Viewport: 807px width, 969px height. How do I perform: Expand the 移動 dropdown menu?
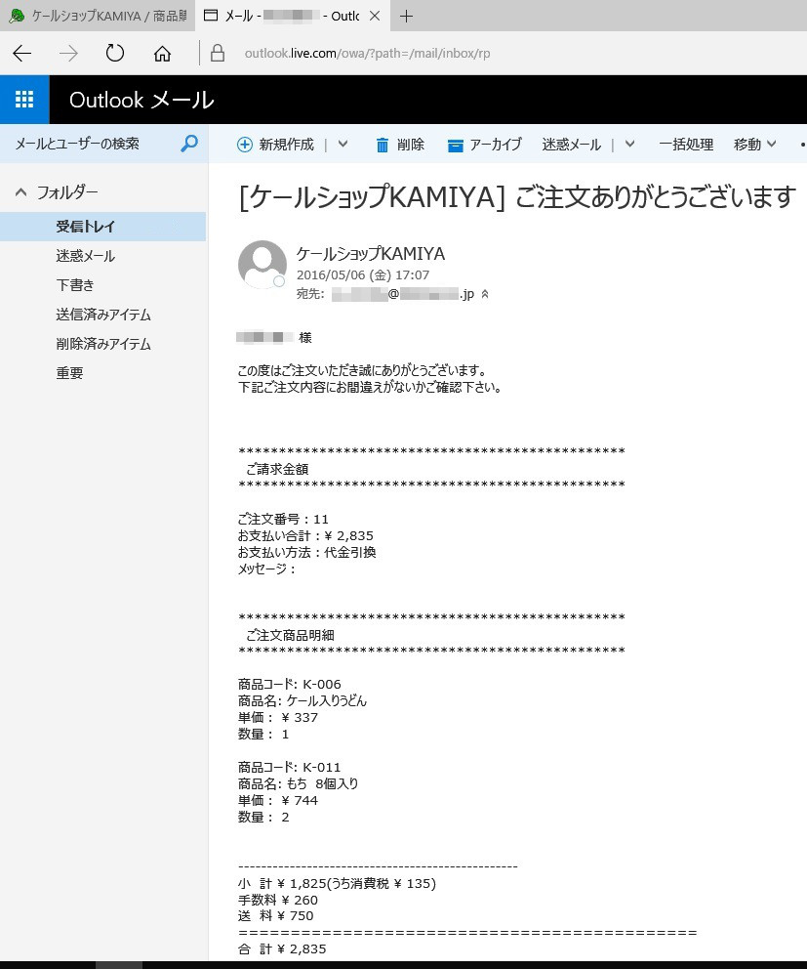pos(754,145)
